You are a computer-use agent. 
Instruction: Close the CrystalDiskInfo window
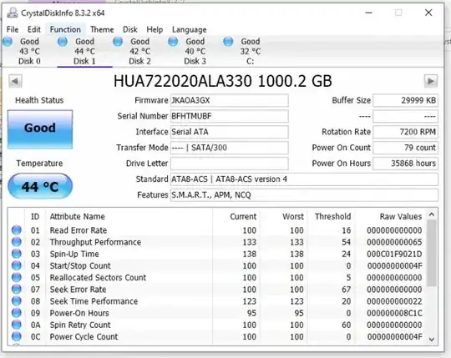pyautogui.click(x=428, y=13)
